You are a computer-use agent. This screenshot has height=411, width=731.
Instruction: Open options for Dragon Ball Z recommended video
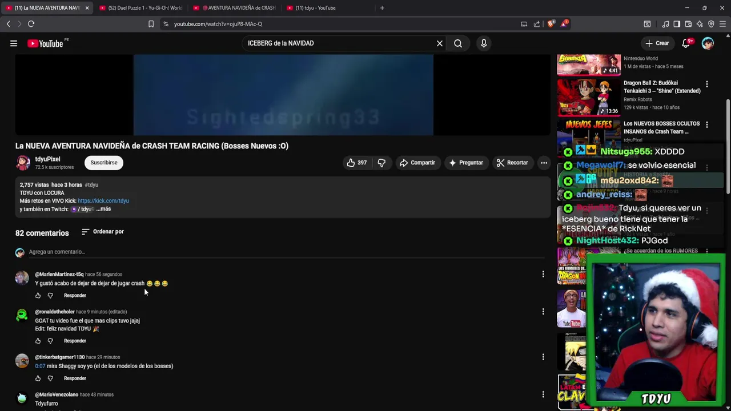click(707, 84)
